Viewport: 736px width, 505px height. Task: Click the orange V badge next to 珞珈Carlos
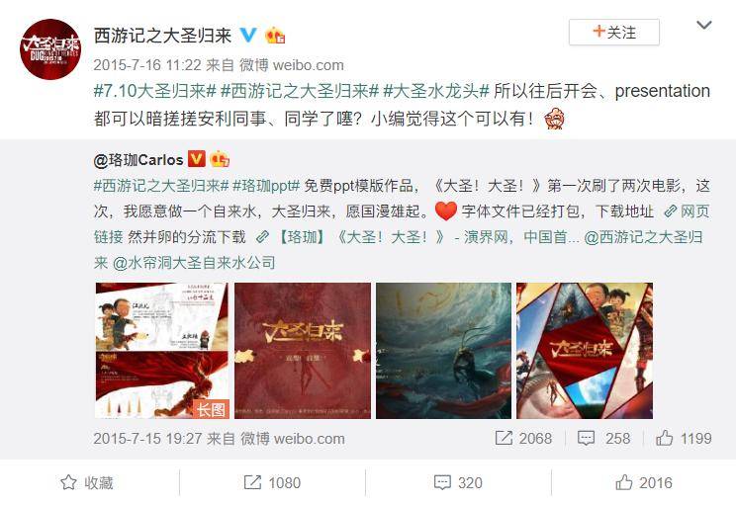pos(197,159)
